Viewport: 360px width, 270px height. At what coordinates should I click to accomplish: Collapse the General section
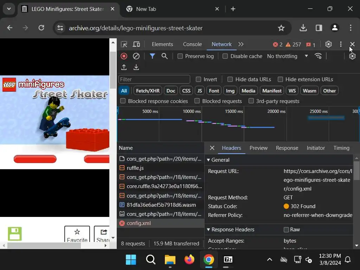point(208,160)
